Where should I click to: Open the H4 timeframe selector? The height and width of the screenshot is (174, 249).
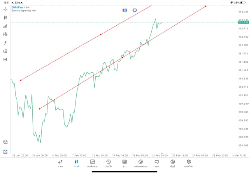click(x=5, y=60)
